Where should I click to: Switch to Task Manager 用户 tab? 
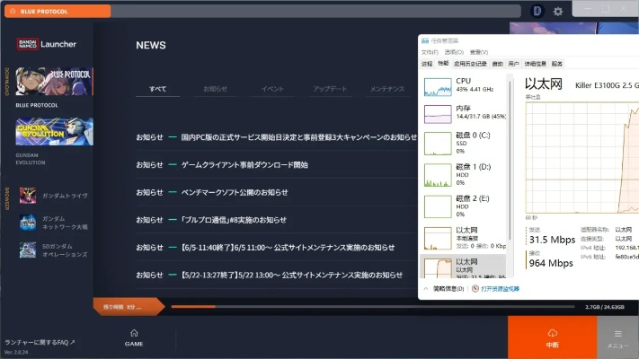[513, 64]
